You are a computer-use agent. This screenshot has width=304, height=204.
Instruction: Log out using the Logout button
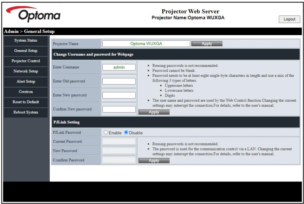[289, 19]
